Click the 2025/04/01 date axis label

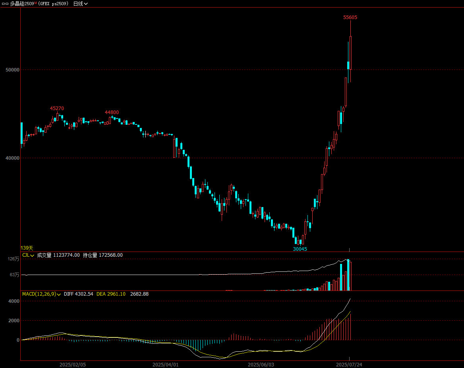165,365
